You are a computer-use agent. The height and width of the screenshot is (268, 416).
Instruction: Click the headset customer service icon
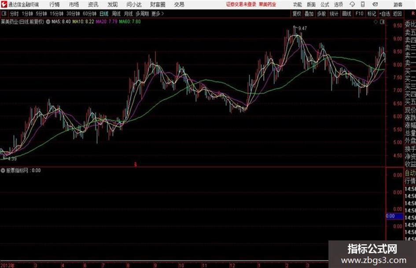(x=352, y=4)
